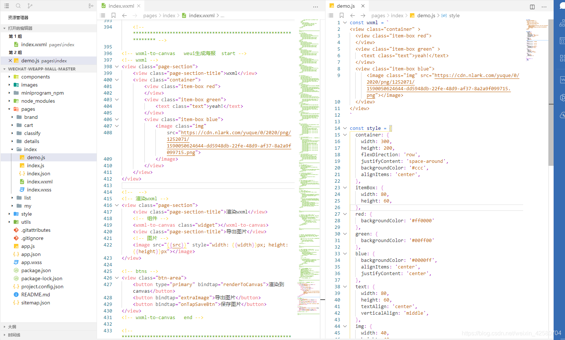
Task: Click the demo.js vertical scrollbar
Action: pyautogui.click(x=551, y=92)
